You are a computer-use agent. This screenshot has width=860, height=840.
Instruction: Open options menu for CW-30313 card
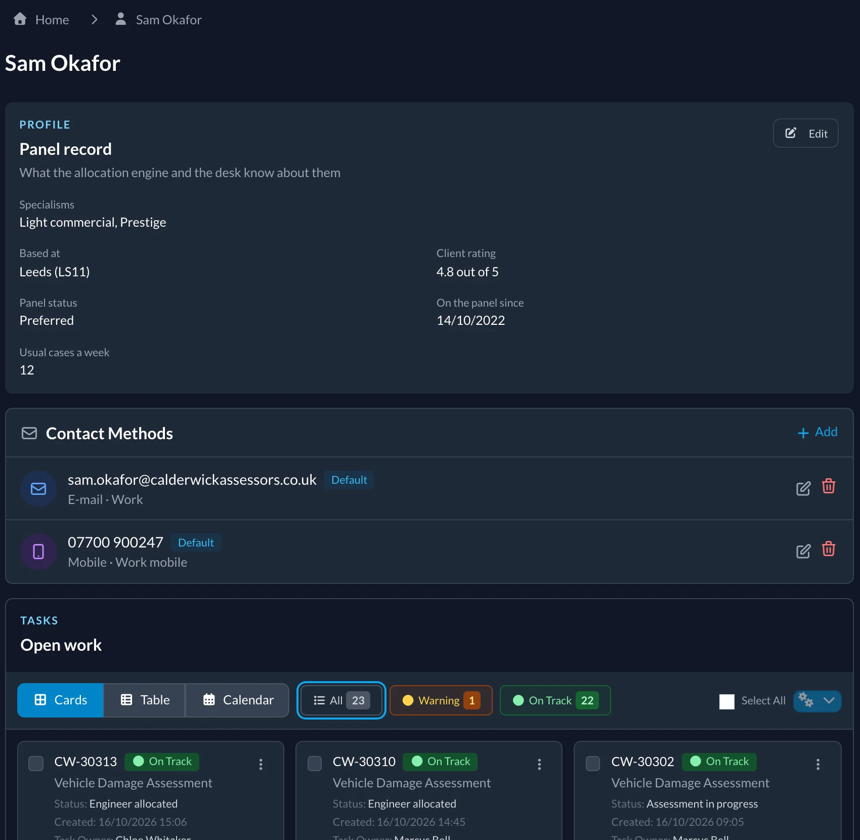coord(261,764)
